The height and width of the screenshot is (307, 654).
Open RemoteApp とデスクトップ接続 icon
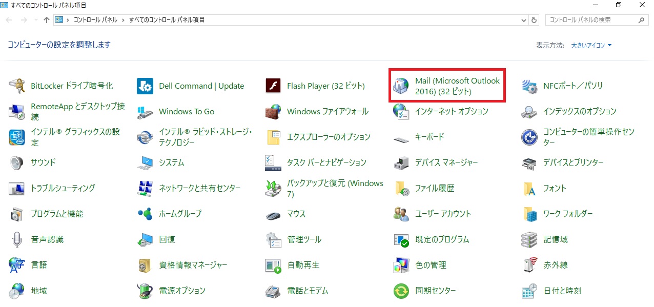[17, 112]
